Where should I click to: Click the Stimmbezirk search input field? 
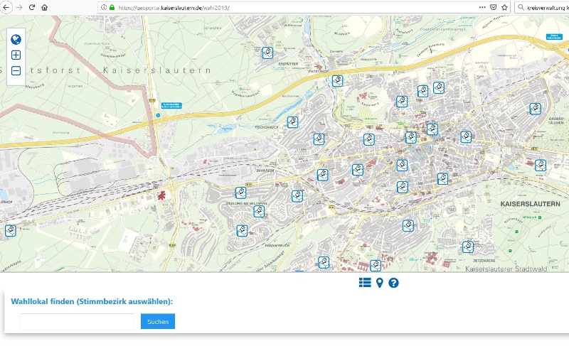(77, 322)
